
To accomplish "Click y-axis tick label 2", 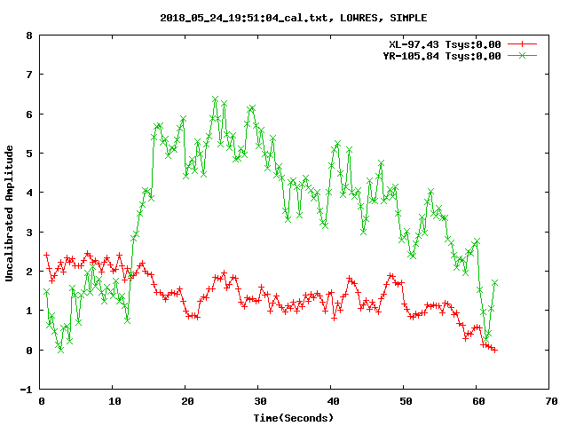I will pyautogui.click(x=29, y=272).
